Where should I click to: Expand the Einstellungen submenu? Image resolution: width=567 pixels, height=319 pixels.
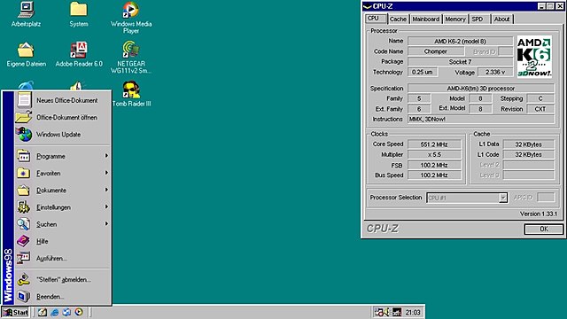pos(63,207)
